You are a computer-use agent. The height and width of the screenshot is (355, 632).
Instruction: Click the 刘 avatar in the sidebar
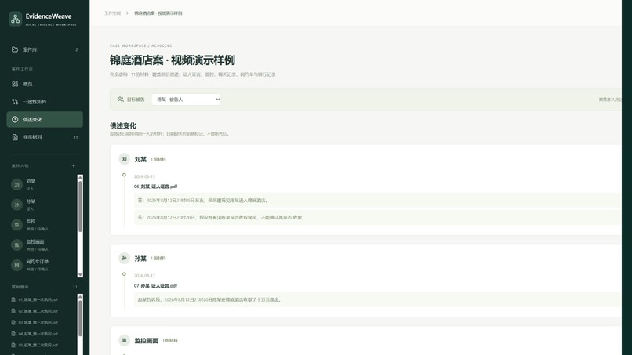click(16, 184)
